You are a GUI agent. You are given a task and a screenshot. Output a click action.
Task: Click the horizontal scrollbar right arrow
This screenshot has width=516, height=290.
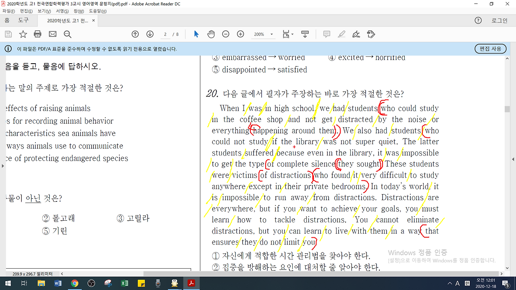501,274
